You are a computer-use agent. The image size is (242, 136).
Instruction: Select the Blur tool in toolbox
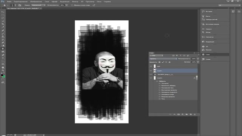[3, 49]
